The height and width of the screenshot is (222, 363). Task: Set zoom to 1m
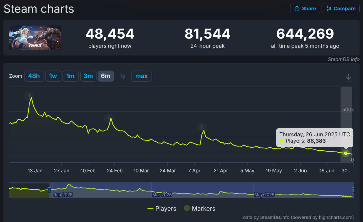click(70, 76)
